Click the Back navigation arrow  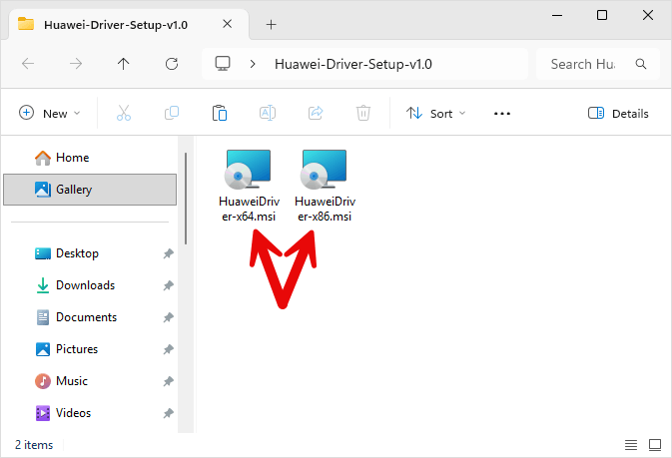[x=28, y=64]
